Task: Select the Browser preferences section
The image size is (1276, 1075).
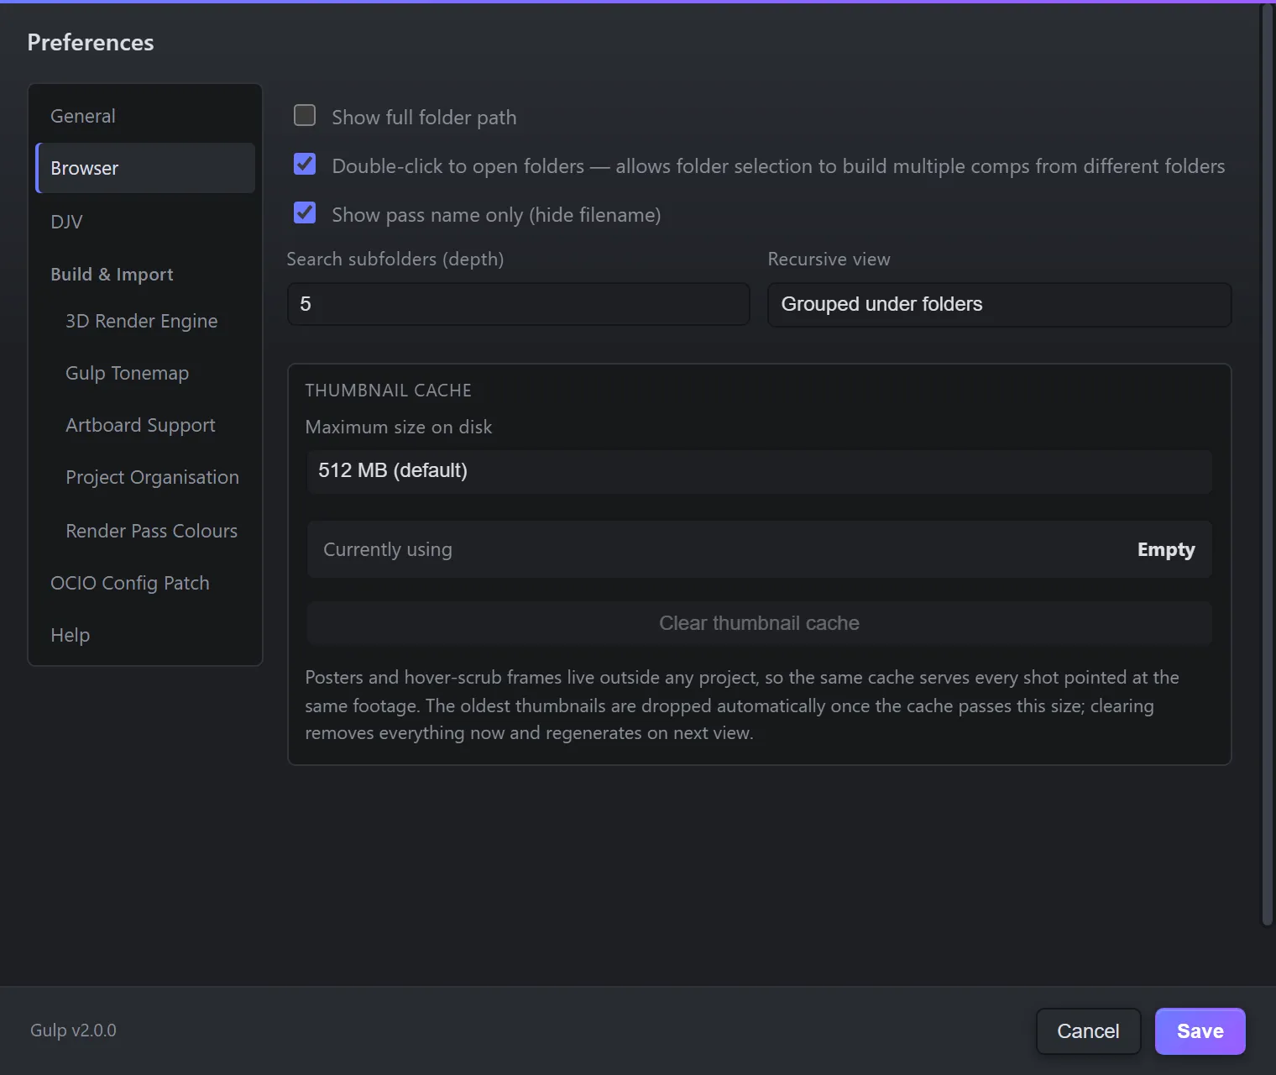Action: point(145,168)
